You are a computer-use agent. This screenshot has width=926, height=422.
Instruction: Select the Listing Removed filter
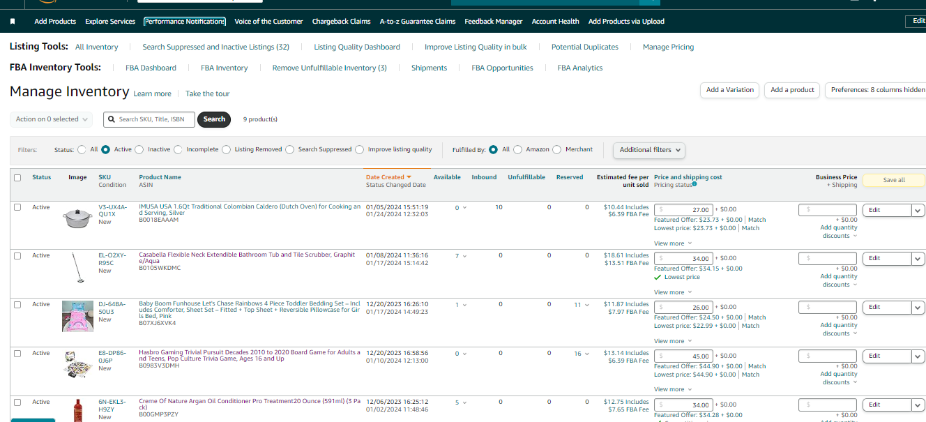coord(226,149)
